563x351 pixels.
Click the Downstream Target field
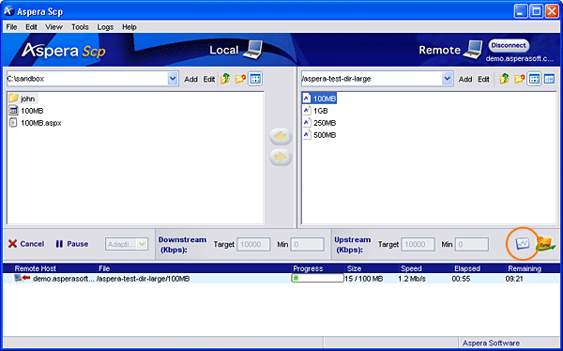click(253, 244)
